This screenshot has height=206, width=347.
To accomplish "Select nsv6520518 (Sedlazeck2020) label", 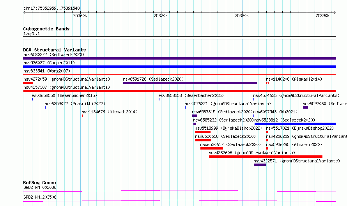I will click(225, 136).
